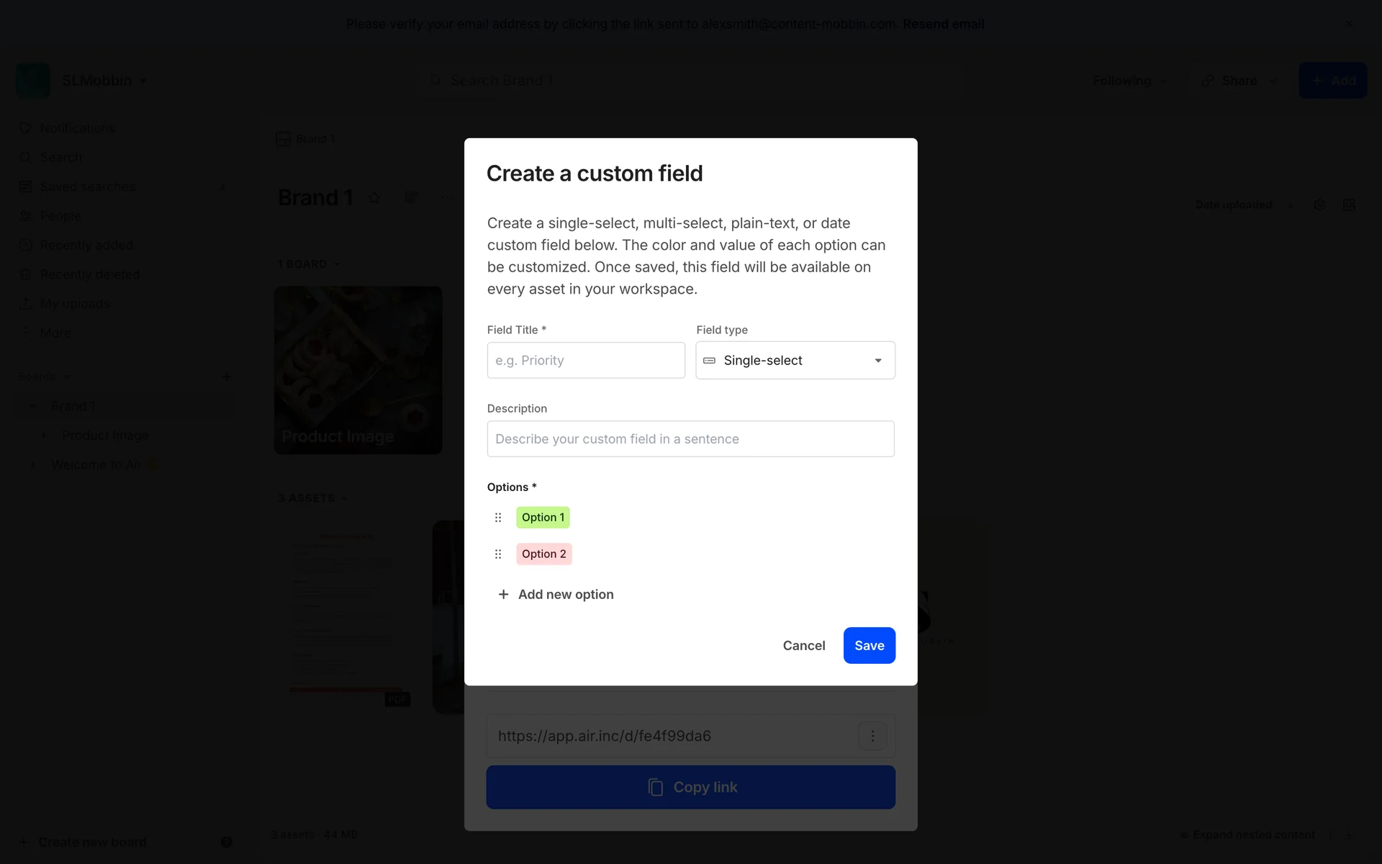This screenshot has width=1382, height=864.
Task: Click drag handle icon beside Option 1
Action: [497, 518]
